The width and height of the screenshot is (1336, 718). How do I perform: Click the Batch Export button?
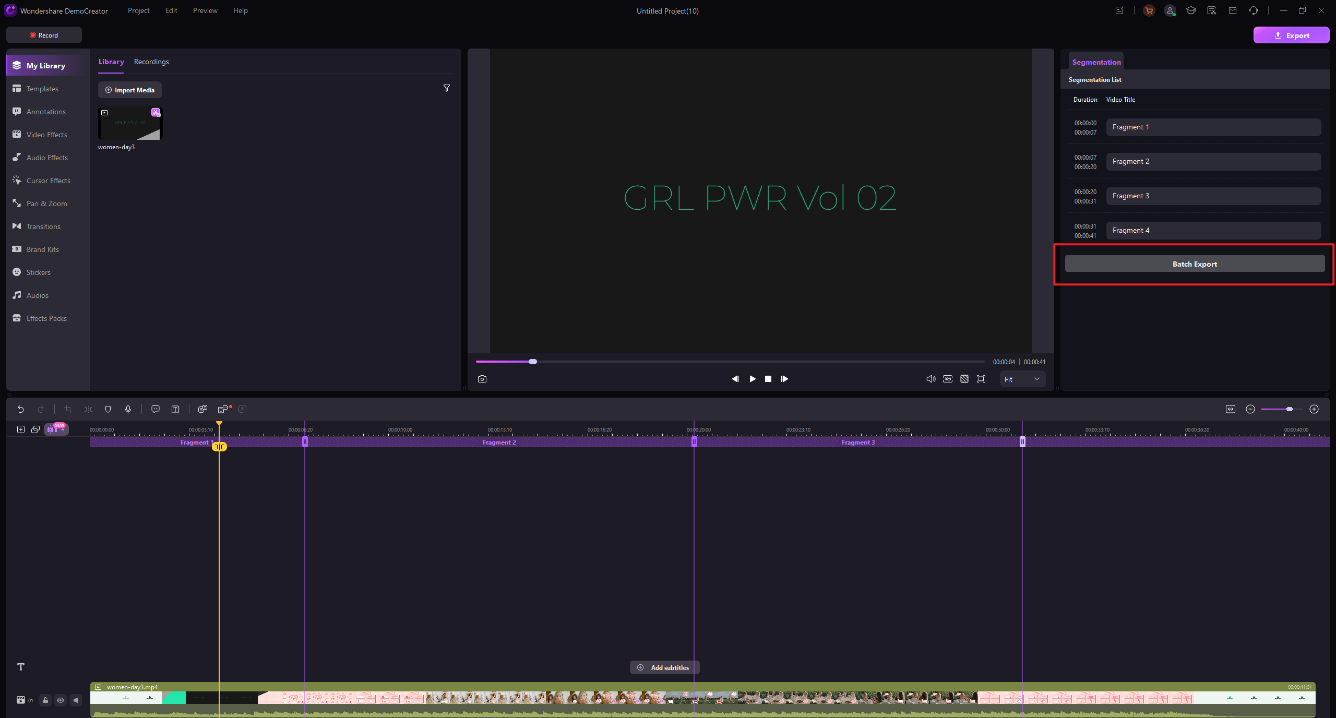[x=1195, y=264]
